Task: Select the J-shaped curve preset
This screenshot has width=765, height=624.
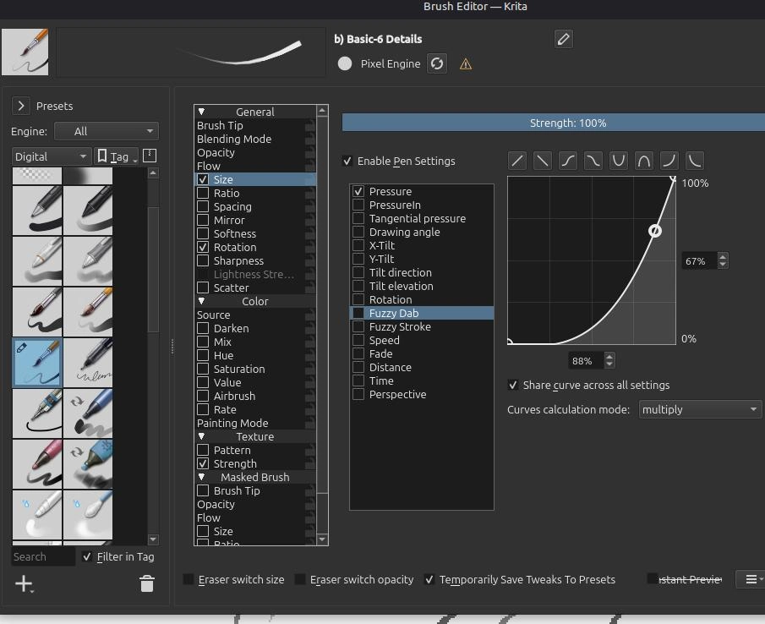Action: tap(669, 161)
